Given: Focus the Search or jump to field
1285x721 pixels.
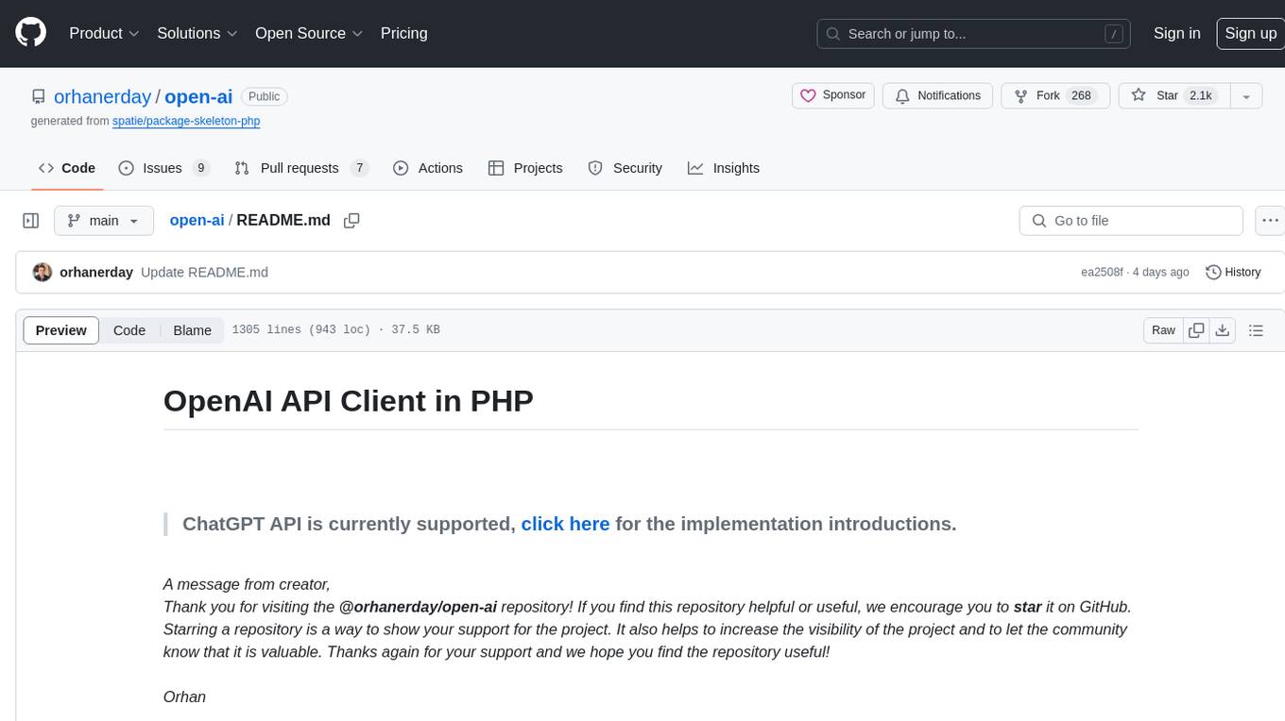Looking at the screenshot, I should click(974, 33).
